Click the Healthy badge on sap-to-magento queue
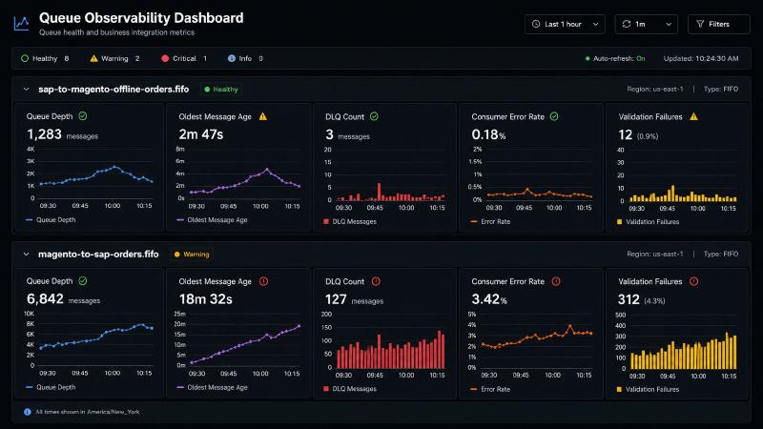Screen dimensions: 763x429 (x=221, y=90)
